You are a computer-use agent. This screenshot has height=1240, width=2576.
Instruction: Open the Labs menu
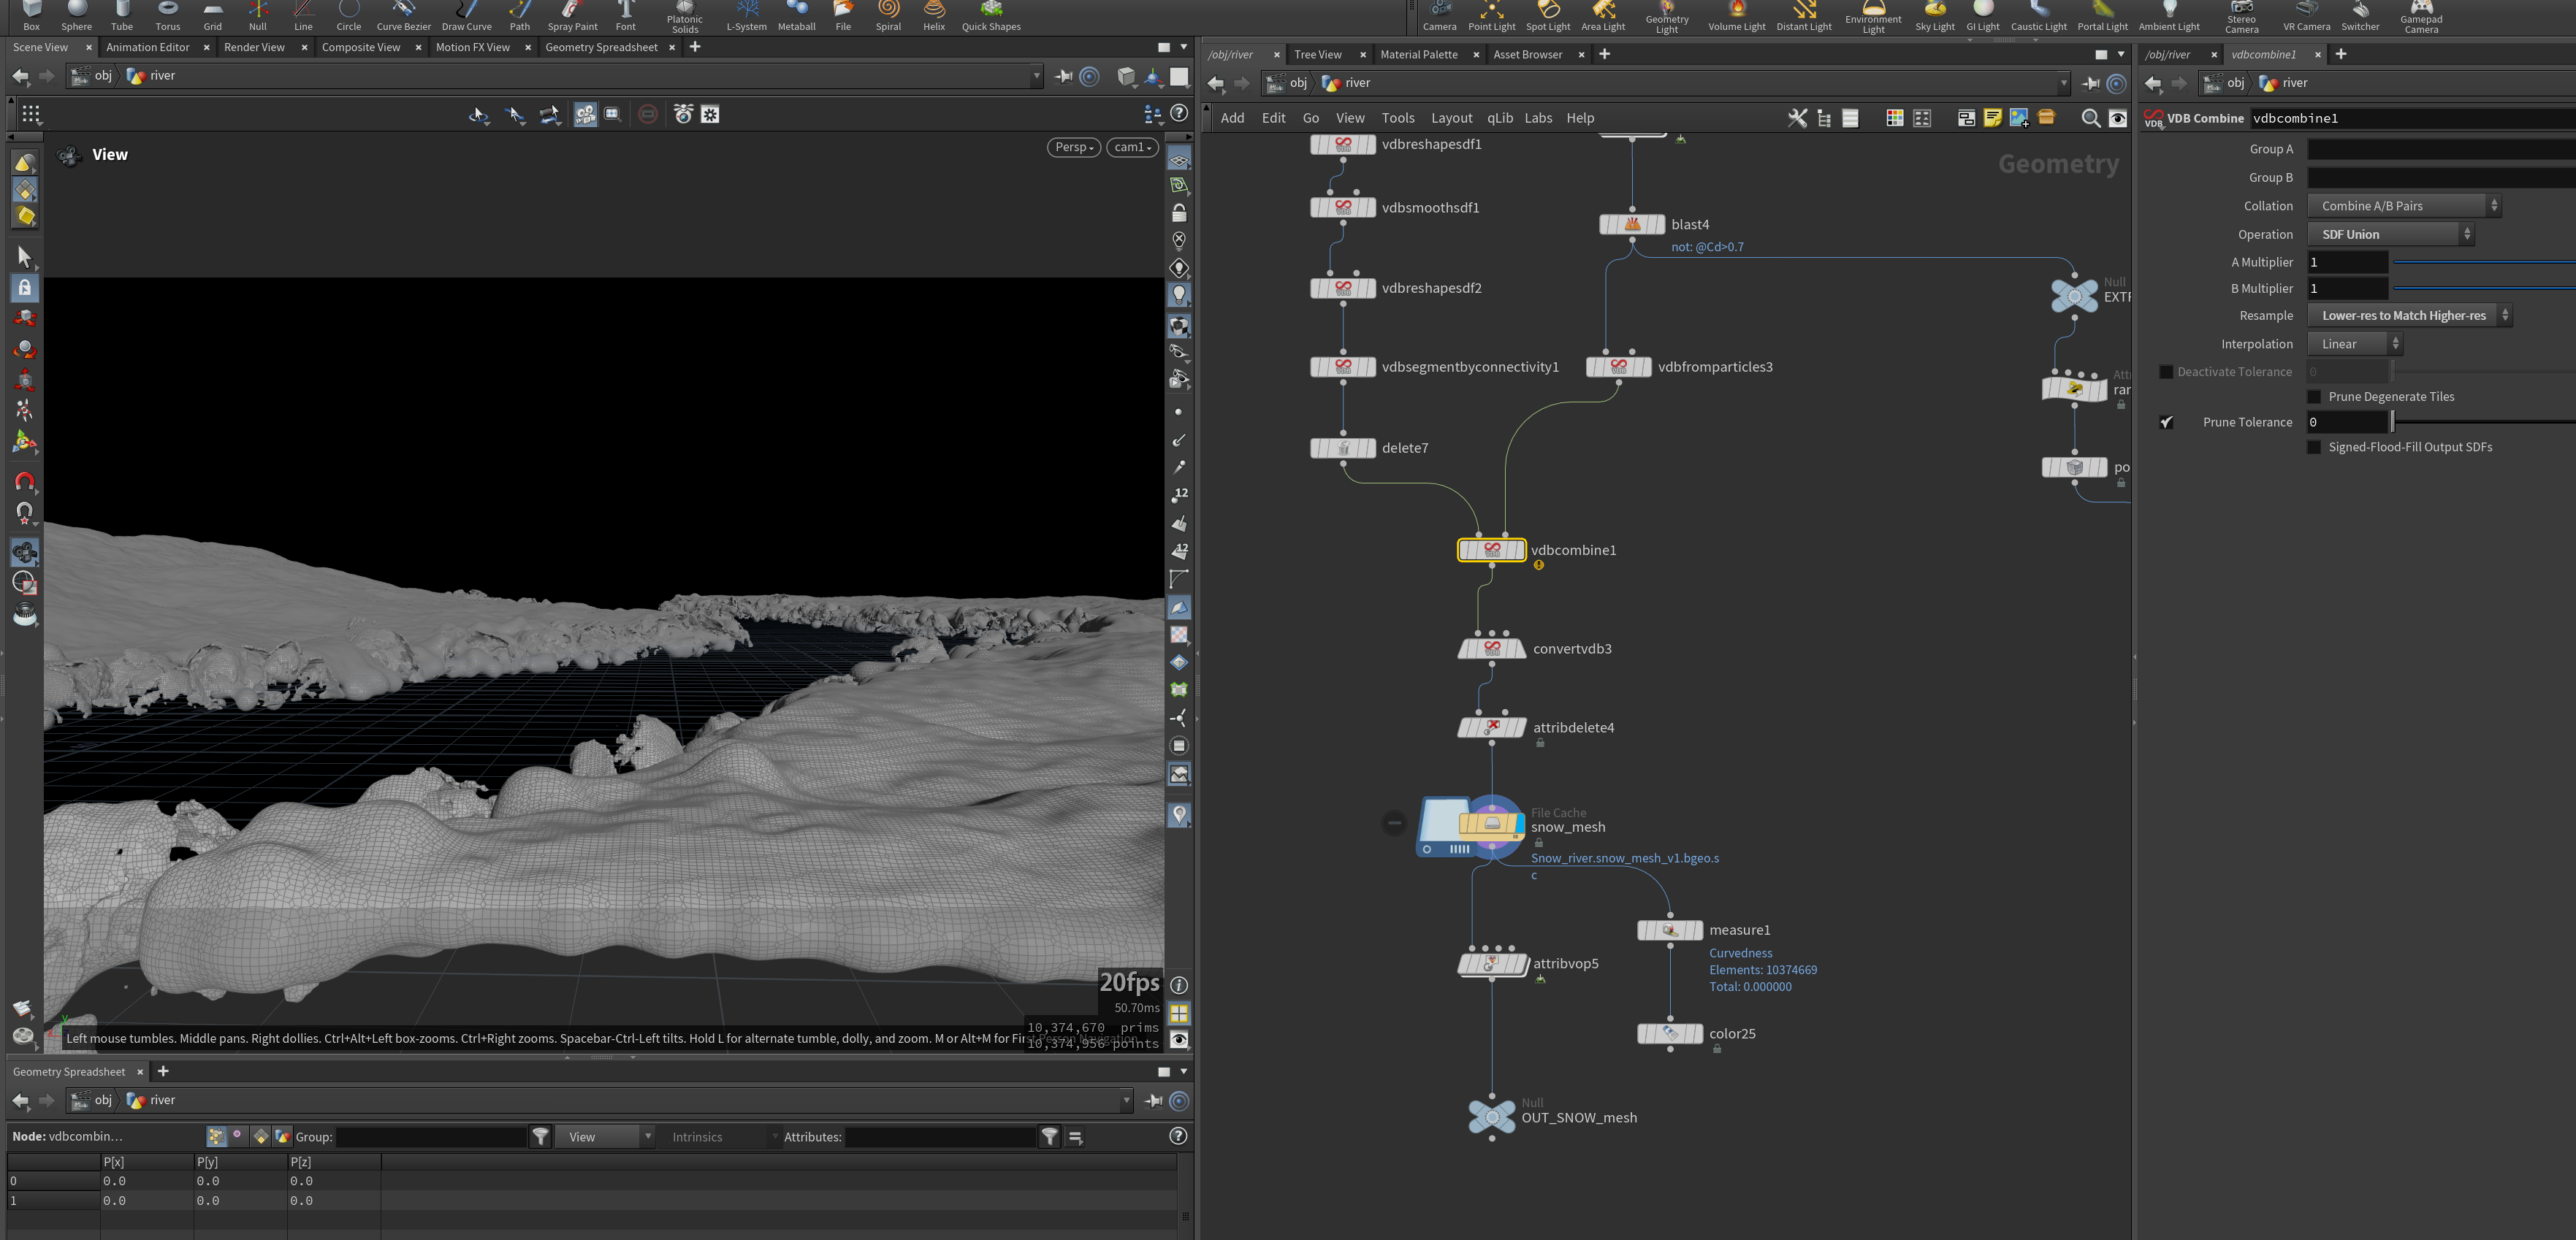click(x=1538, y=118)
